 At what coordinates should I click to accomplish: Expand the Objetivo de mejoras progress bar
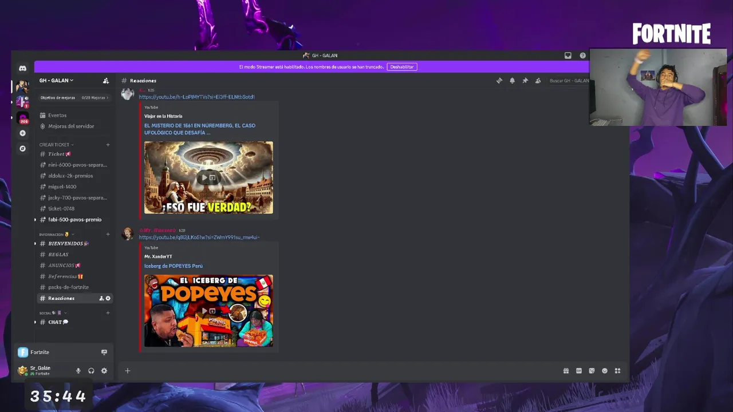pyautogui.click(x=74, y=98)
